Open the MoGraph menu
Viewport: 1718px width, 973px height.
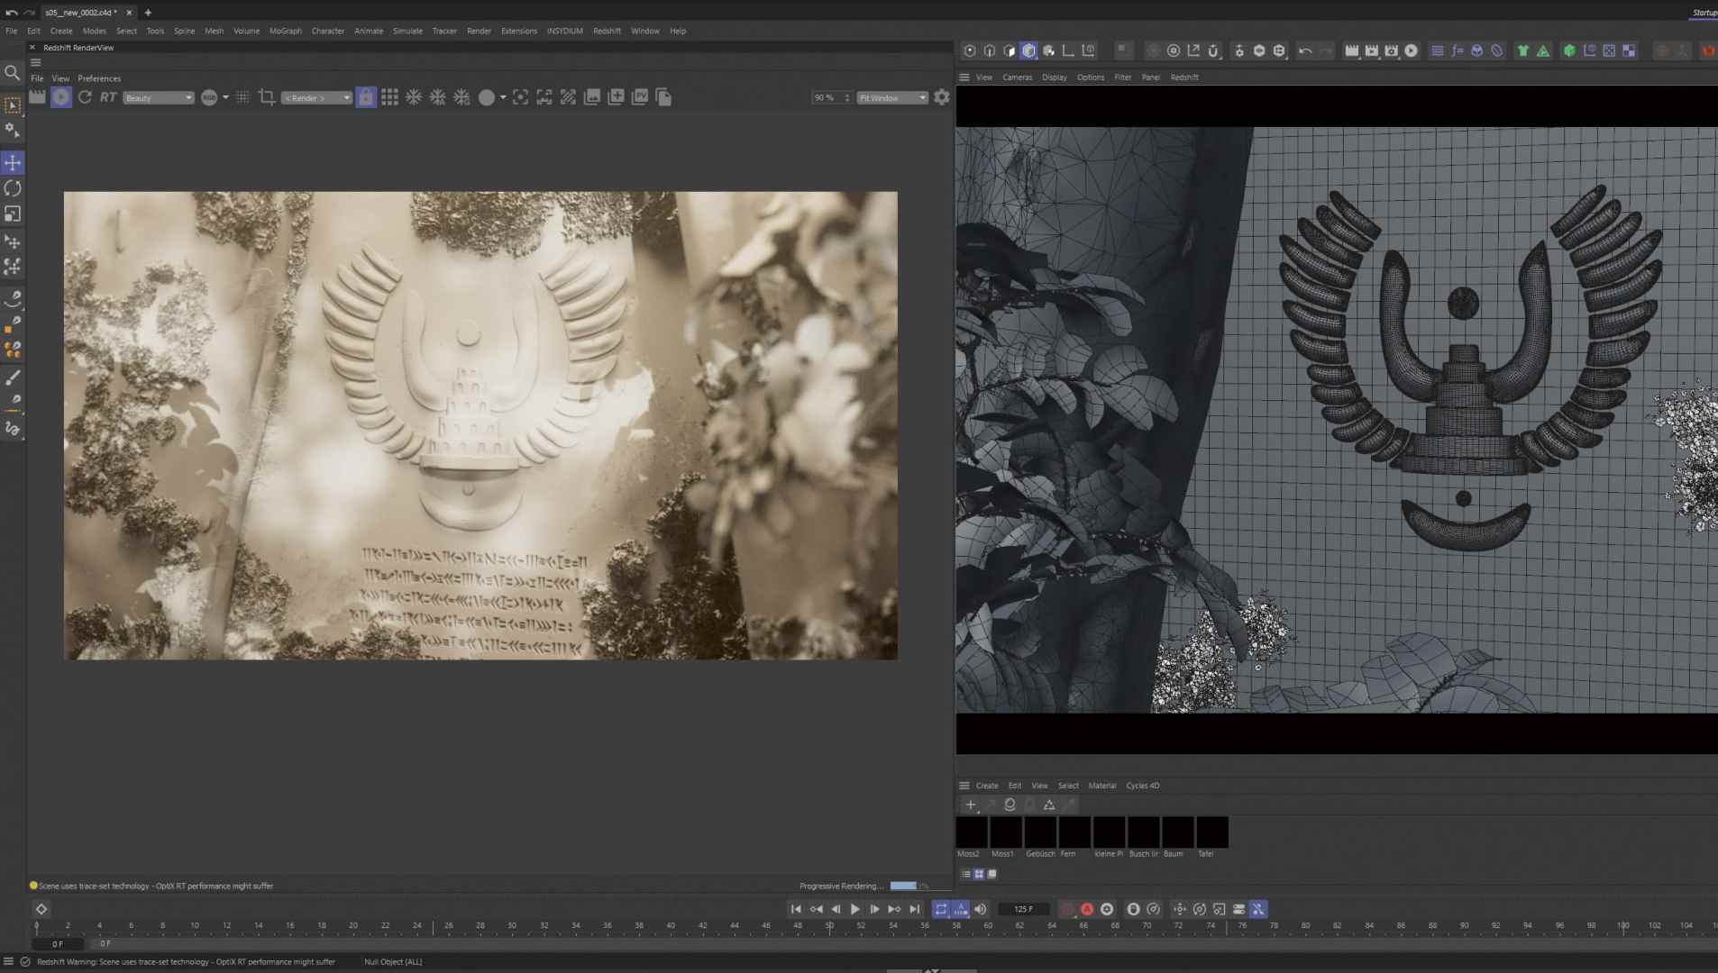coord(286,31)
